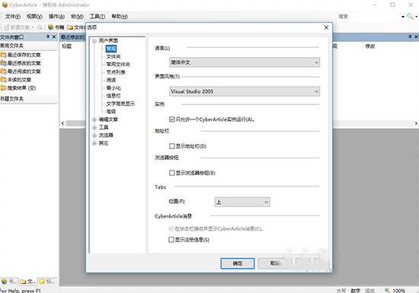Select 常用文件夹 in options tree
The image size is (419, 293).
(x=118, y=65)
